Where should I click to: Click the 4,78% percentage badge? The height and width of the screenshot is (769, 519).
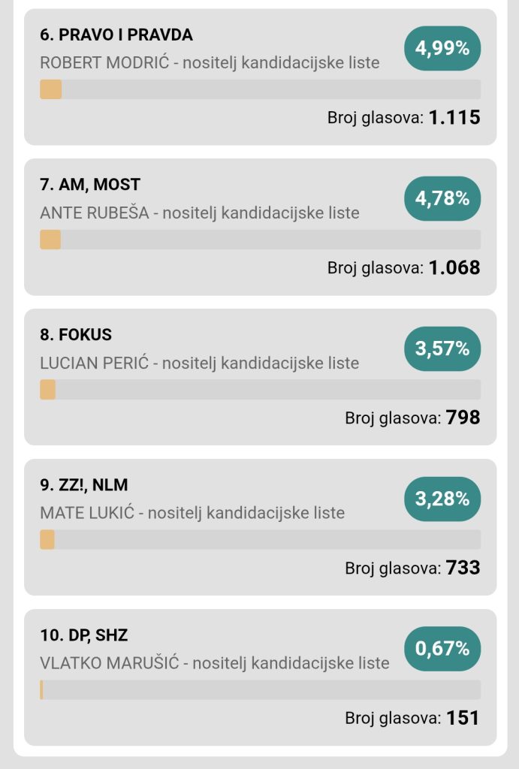click(442, 199)
